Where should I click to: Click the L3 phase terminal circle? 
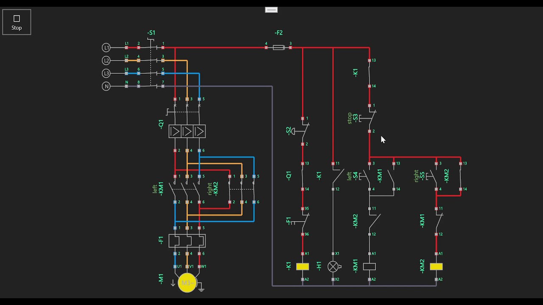[x=106, y=73]
